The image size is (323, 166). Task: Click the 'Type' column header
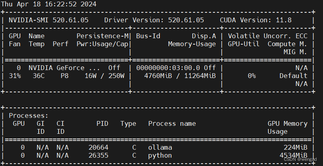128,124
